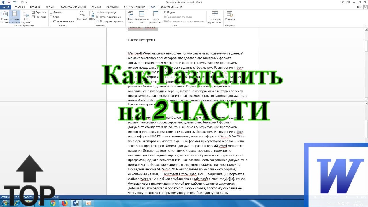
Task: Open Firefox from taskbar
Action: [x=64, y=203]
